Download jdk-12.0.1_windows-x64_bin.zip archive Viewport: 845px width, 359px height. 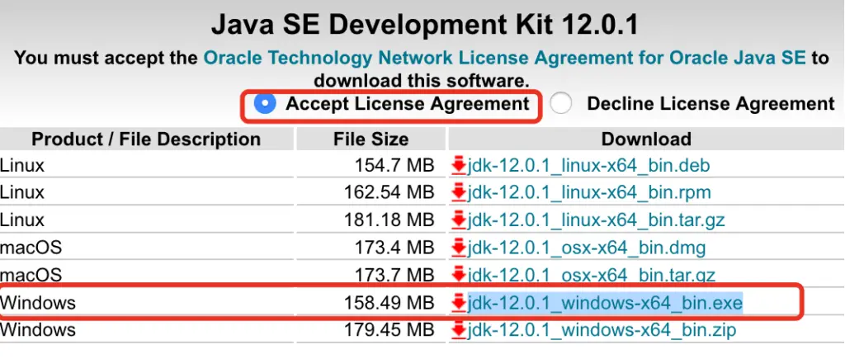click(602, 330)
